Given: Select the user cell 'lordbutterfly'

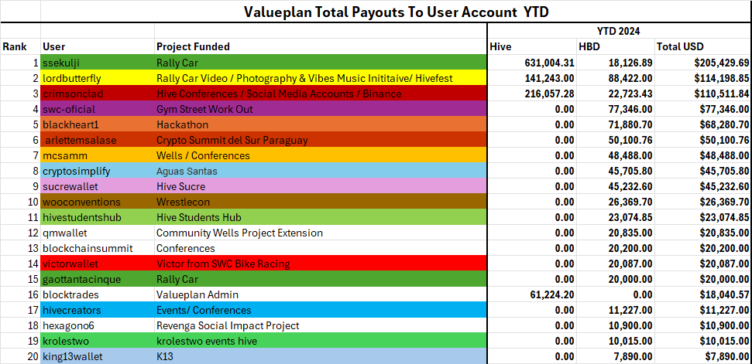Looking at the screenshot, I should (x=98, y=78).
